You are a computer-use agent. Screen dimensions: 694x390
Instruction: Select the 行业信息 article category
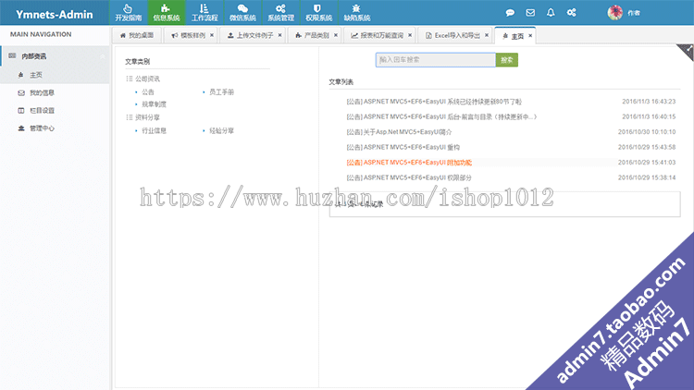[154, 131]
